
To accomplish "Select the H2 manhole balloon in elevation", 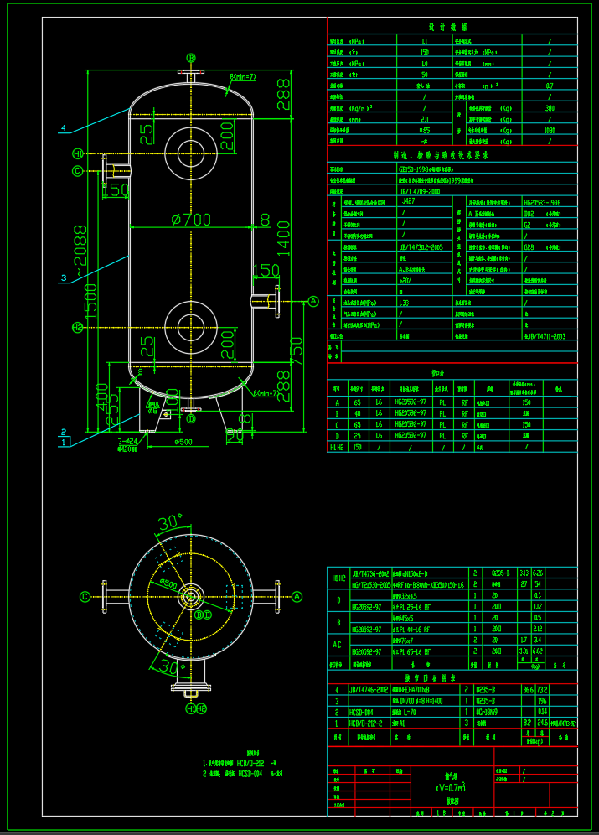I will click(78, 327).
